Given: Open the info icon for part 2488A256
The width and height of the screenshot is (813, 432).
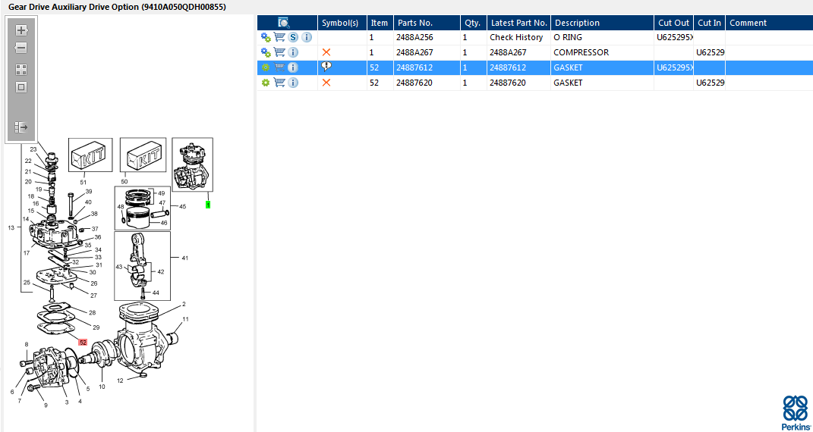Looking at the screenshot, I should point(307,37).
